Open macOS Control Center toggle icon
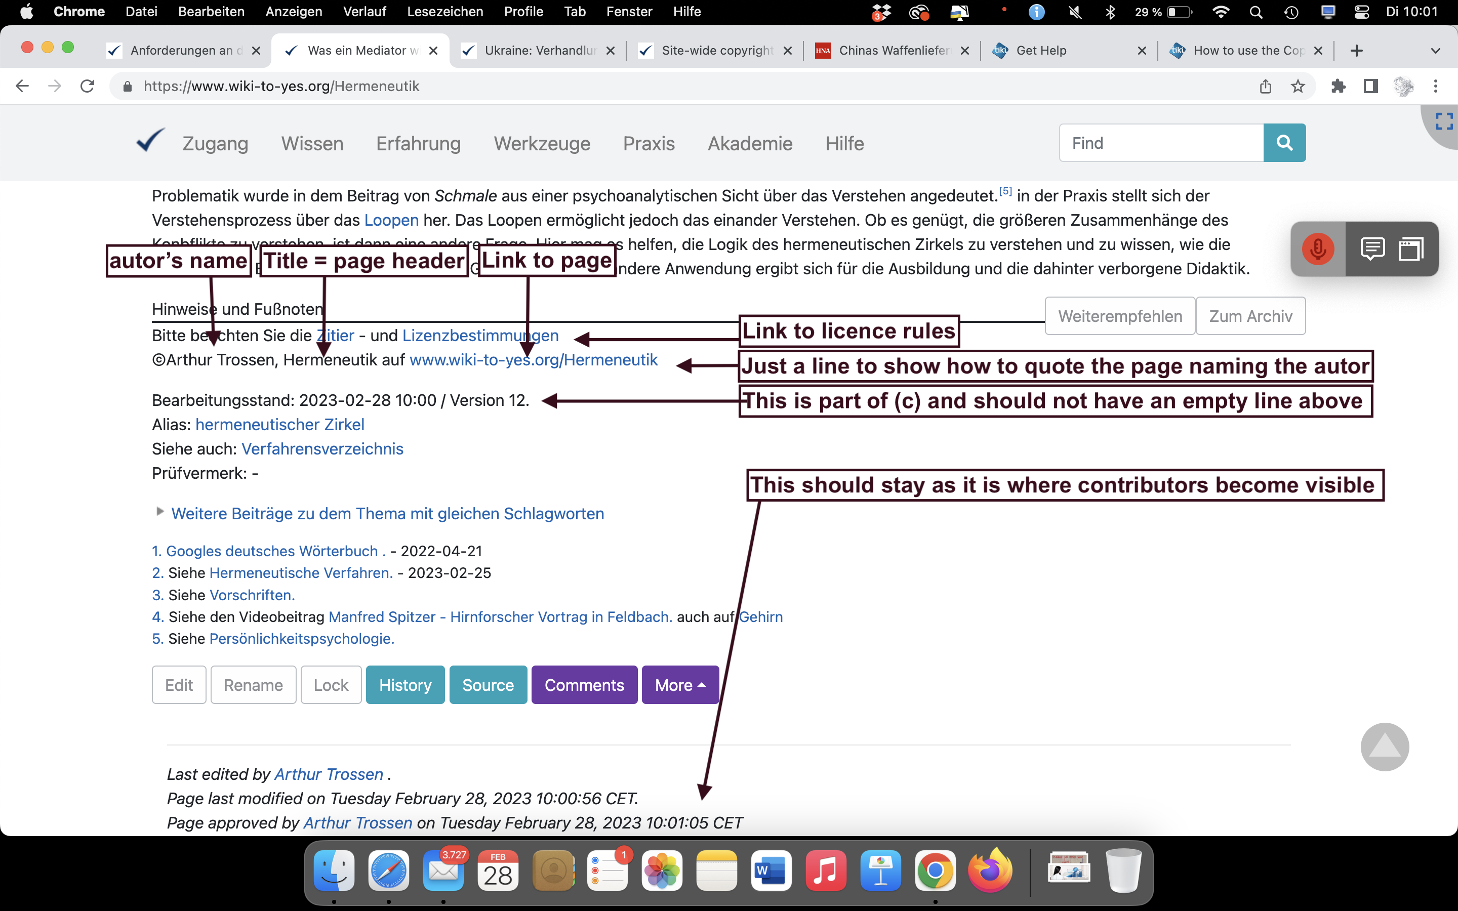 [x=1362, y=12]
